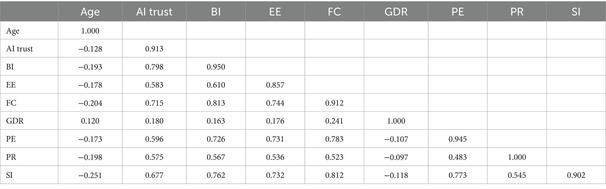The image size is (606, 189).
Task: Click the SI column header
Action: click(576, 12)
